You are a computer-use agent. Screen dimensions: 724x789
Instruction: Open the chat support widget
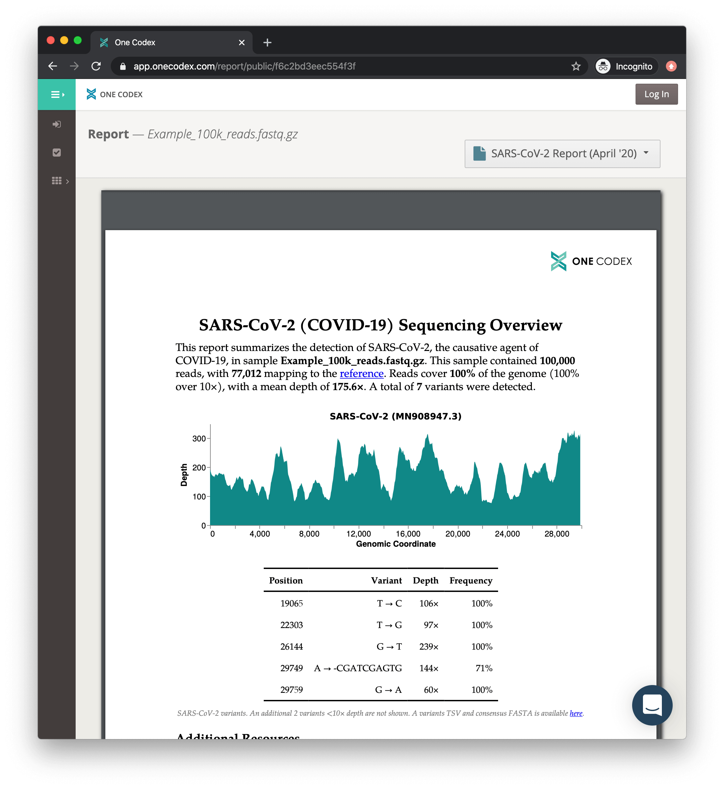pyautogui.click(x=652, y=705)
